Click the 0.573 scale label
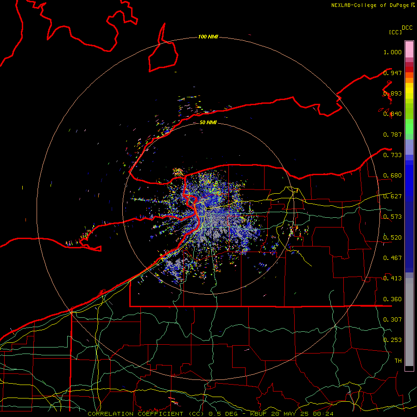417x417 pixels. (392, 217)
